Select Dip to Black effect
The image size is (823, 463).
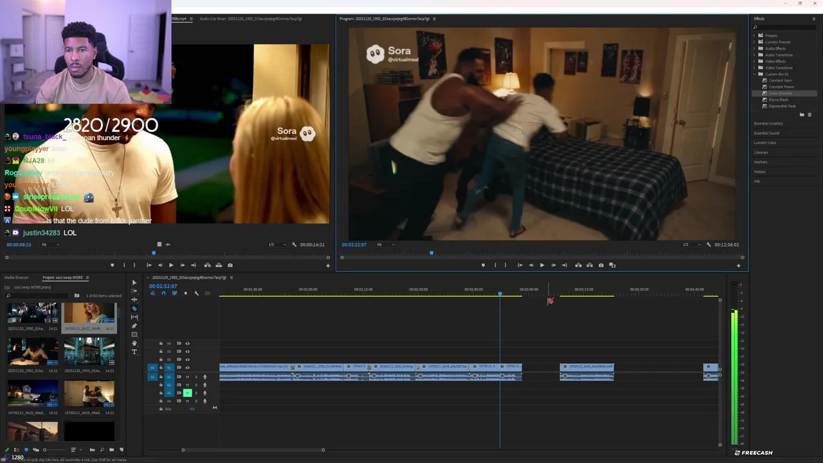tap(778, 100)
